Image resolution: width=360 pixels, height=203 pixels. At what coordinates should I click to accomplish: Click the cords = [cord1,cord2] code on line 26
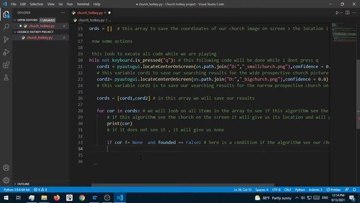(123, 98)
